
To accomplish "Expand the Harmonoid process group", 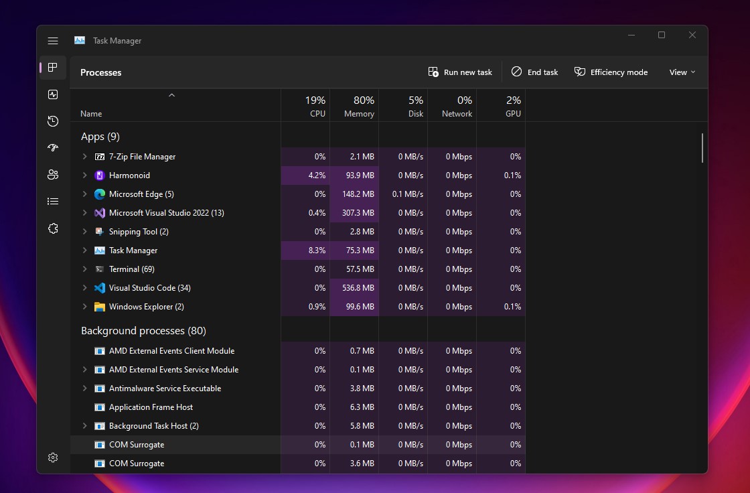I will [x=84, y=175].
